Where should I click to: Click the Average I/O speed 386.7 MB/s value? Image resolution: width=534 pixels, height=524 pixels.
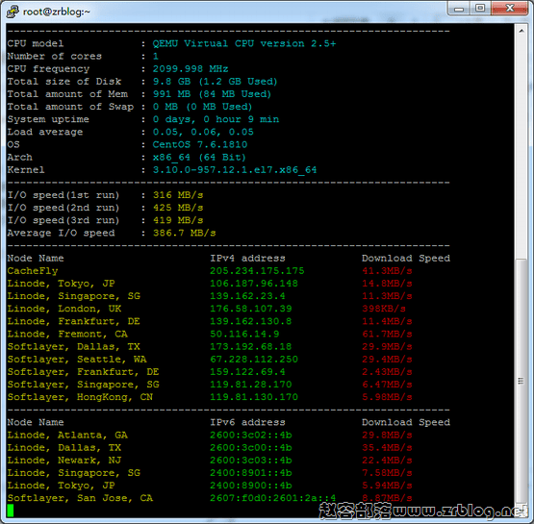coord(184,233)
